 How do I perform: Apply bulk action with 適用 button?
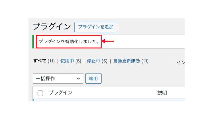tap(93, 78)
